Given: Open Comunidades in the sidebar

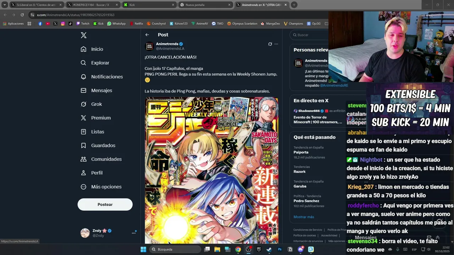Looking at the screenshot, I should [101, 159].
